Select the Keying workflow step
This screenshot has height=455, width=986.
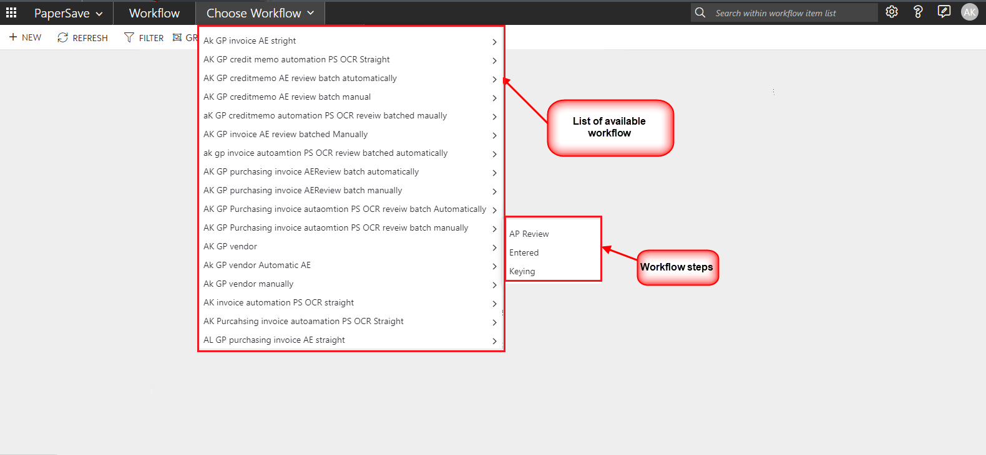[522, 271]
